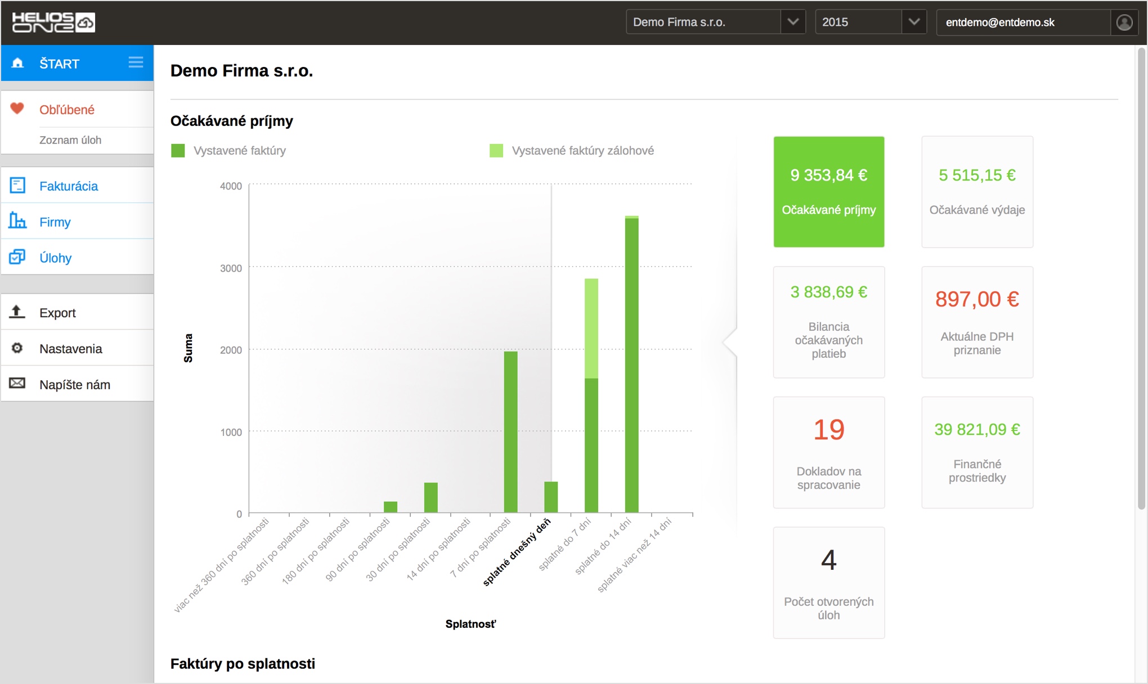Screen dimensions: 1148x684
Task: Select the Finančné prostriedky tile
Action: (977, 452)
